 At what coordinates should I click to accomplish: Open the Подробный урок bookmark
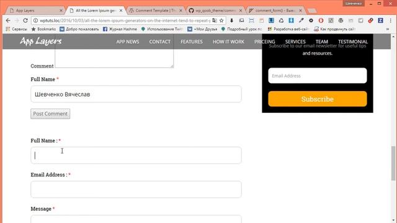tap(241, 29)
